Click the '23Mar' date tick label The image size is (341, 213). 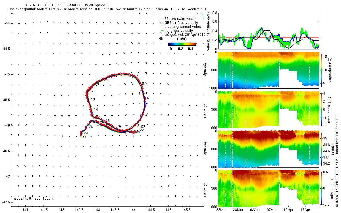[x=221, y=210]
